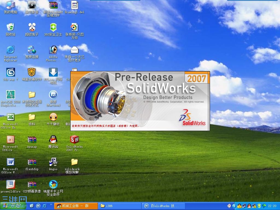Select the 宽带连接 broadband connection icon

tap(32, 52)
